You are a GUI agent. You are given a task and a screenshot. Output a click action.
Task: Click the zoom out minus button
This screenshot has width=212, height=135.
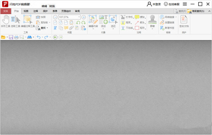click(x=55, y=17)
